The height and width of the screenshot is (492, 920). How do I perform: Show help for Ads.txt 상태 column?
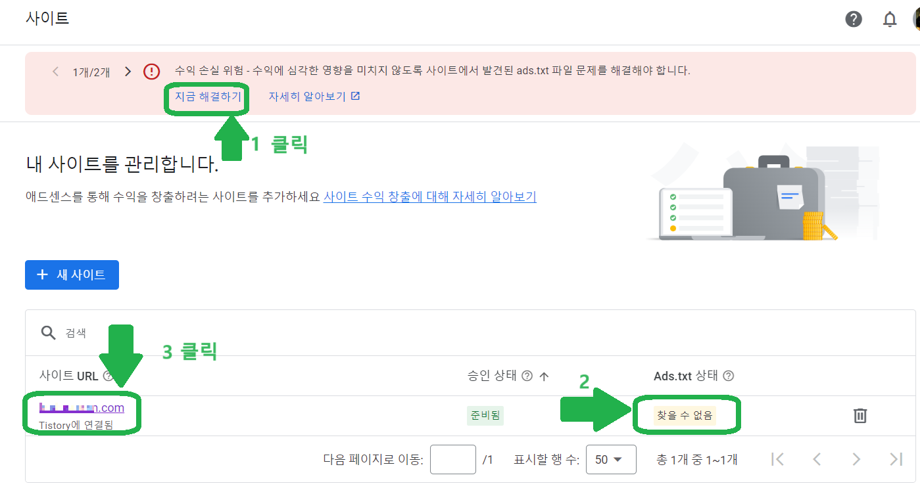tap(728, 376)
